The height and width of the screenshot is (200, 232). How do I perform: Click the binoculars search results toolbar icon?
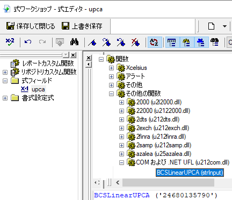(x=215, y=42)
